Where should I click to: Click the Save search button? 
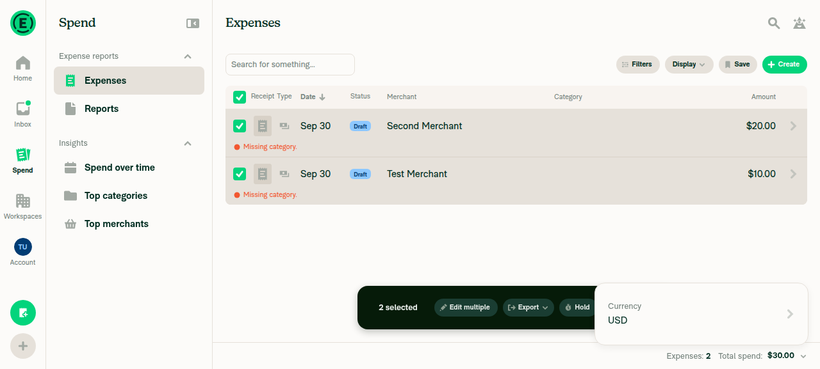[x=737, y=65]
